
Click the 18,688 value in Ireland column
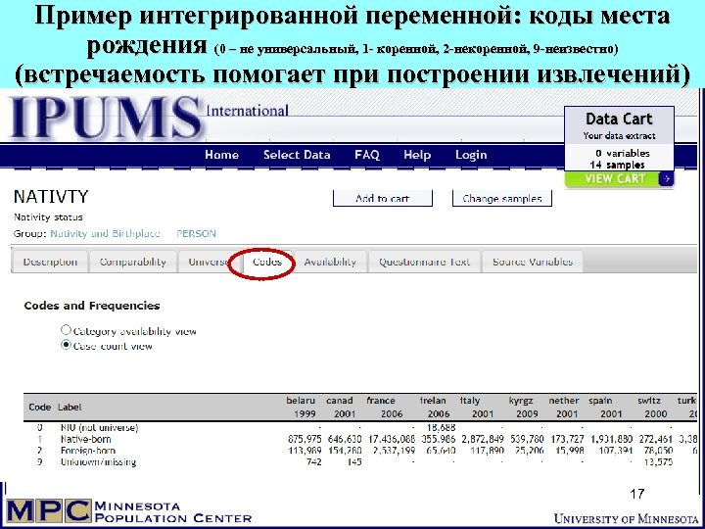click(x=441, y=427)
